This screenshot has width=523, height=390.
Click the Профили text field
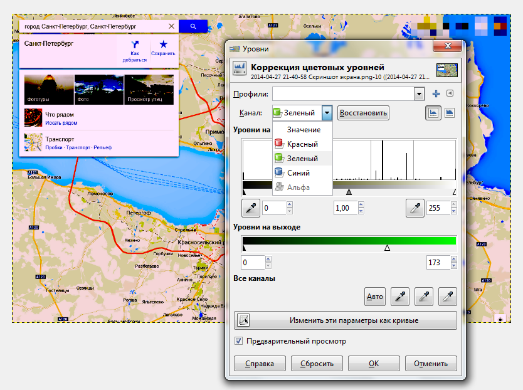click(343, 94)
